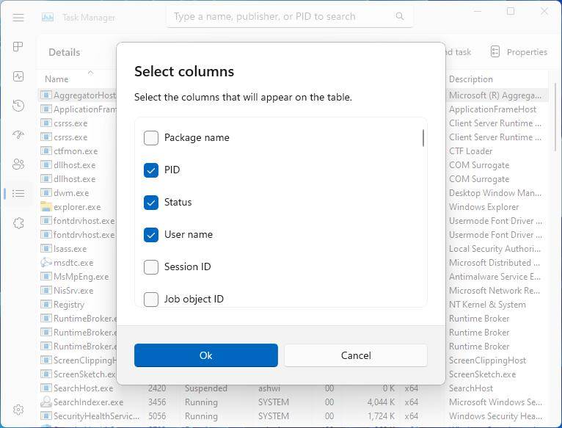Enable the Package name checkbox
Image resolution: width=562 pixels, height=428 pixels.
click(x=151, y=138)
